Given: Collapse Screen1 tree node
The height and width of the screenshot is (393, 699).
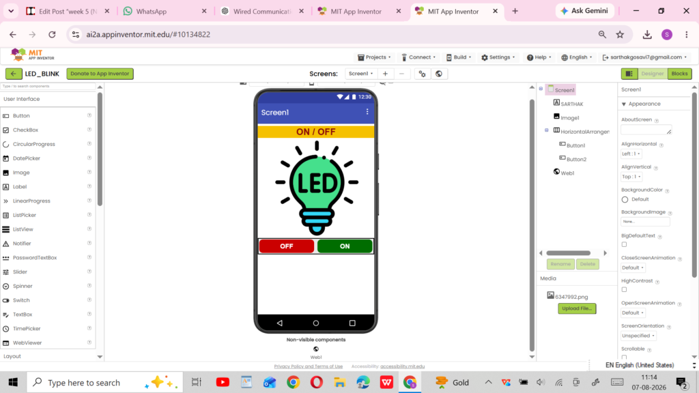Looking at the screenshot, I should click(541, 89).
